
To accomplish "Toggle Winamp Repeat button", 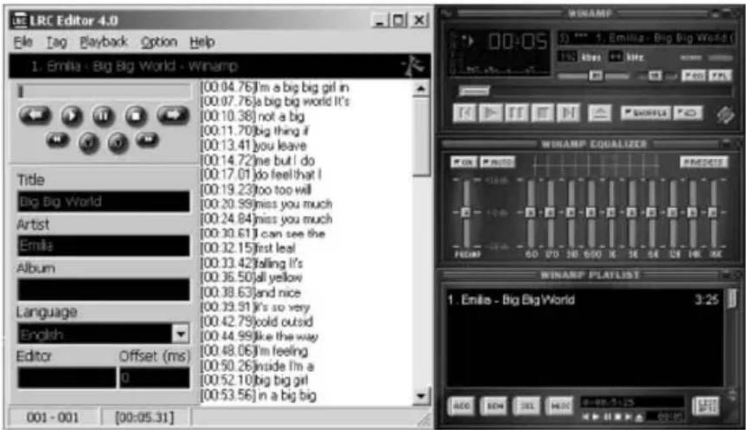I will [x=687, y=113].
